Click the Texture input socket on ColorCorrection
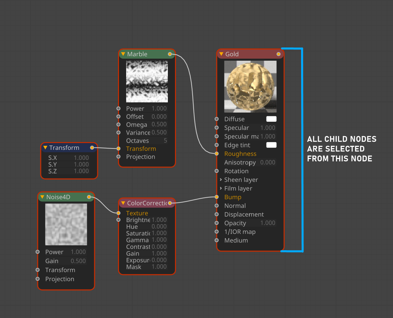 click(x=118, y=213)
